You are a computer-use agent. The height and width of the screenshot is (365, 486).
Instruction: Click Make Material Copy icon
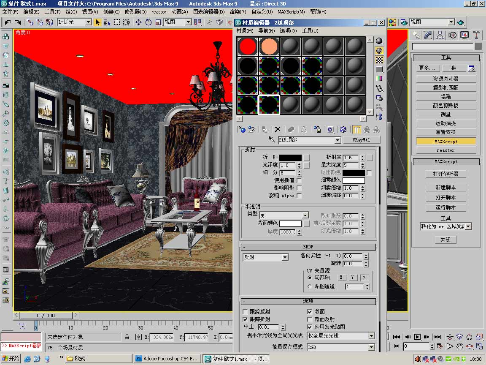tap(291, 130)
